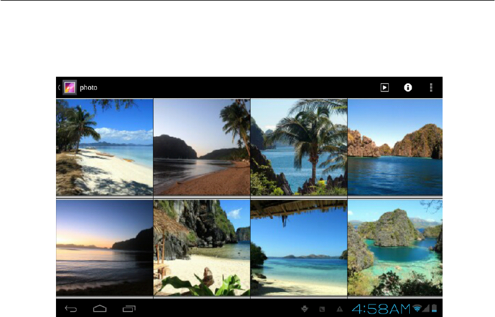Screen dimensions: 495x317
Task: Open the aerial turquoise lagoon islands photo
Action: [x=396, y=247]
